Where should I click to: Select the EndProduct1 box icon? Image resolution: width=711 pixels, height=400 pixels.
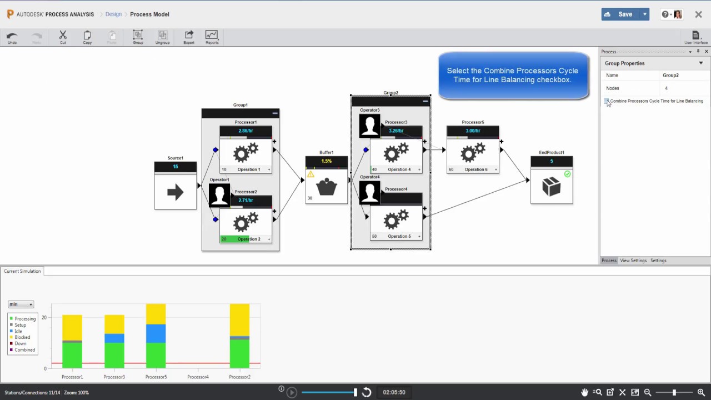(552, 188)
